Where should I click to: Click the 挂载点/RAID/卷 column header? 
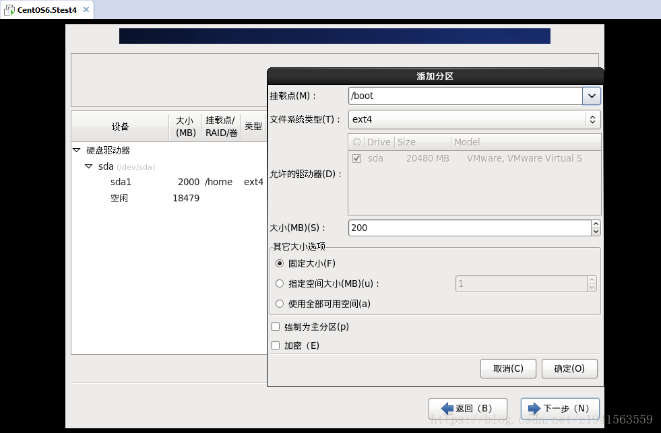pyautogui.click(x=221, y=127)
